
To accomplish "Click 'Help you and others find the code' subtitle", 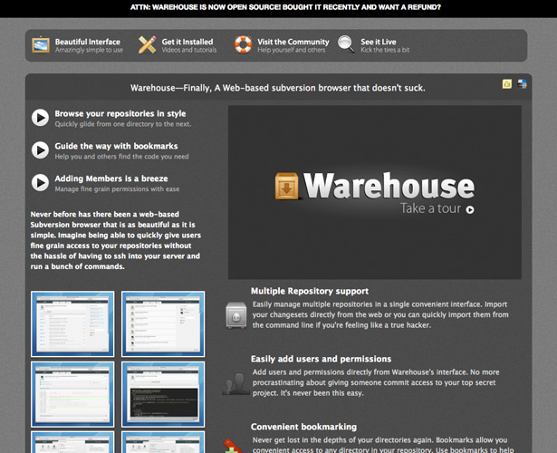I will [x=121, y=157].
